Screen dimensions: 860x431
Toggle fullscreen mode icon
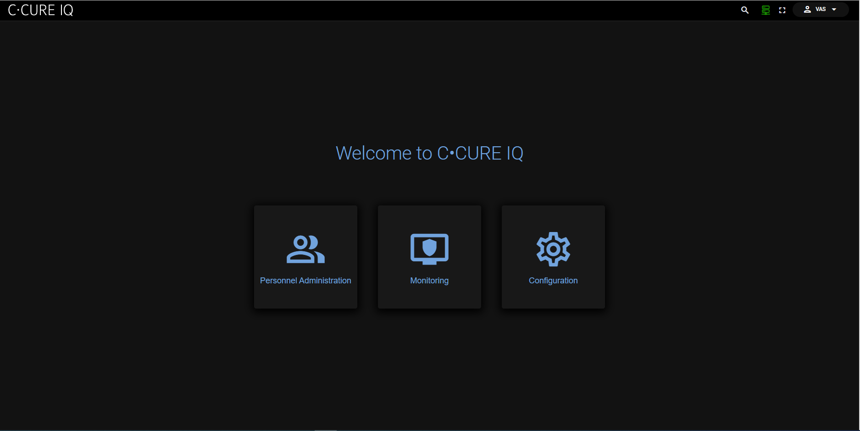[782, 10]
